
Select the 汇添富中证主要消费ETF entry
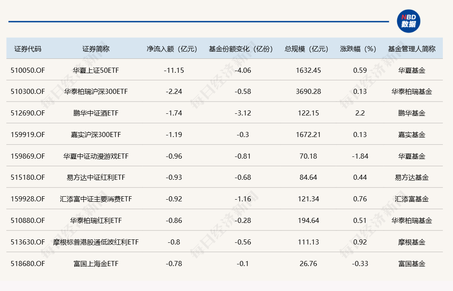tap(96, 199)
